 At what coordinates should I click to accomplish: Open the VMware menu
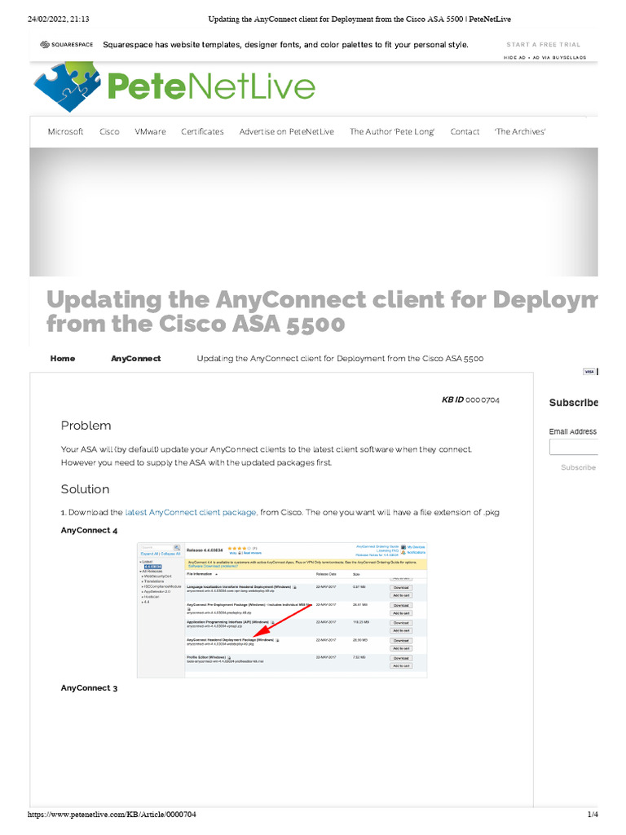coord(150,131)
